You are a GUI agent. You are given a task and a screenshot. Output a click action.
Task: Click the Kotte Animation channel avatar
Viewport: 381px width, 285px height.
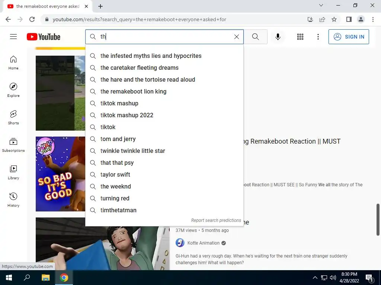(x=180, y=243)
